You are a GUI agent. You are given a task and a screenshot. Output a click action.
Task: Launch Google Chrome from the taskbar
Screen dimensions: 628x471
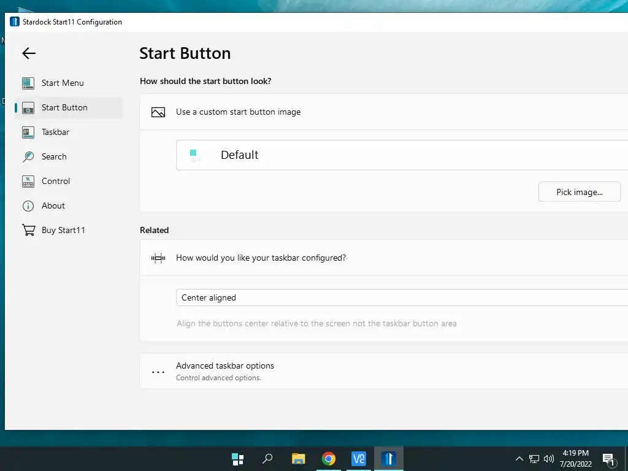329,459
